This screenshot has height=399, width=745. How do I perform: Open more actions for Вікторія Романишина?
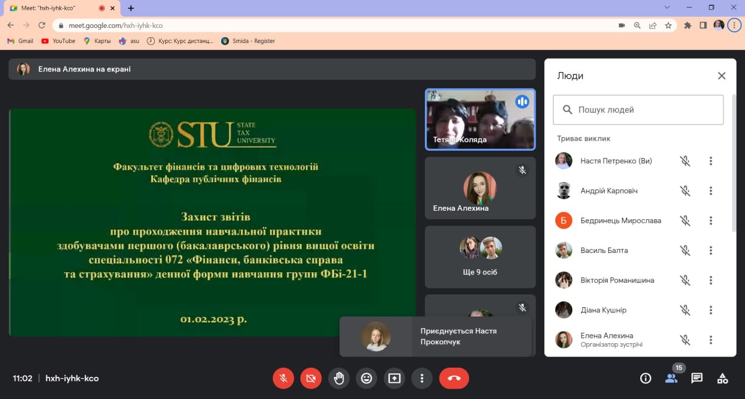[x=711, y=280]
